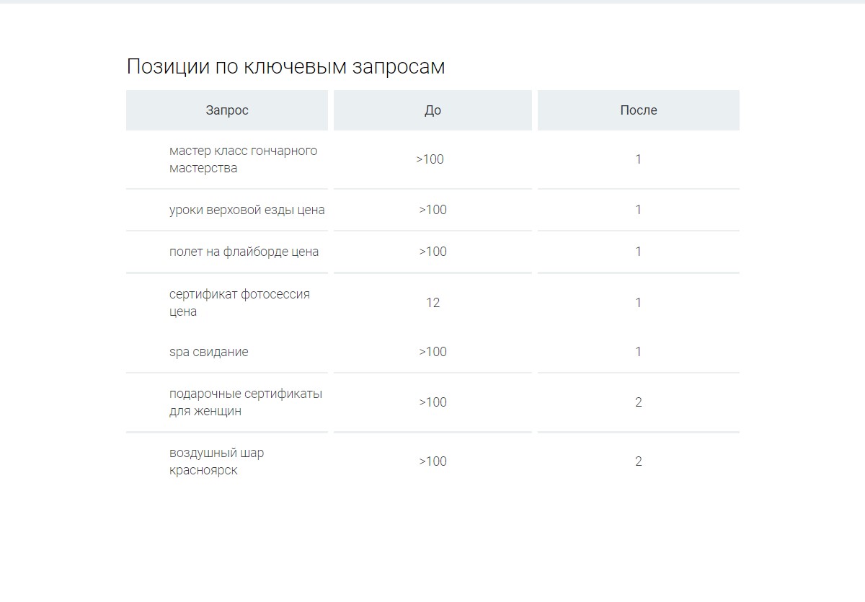
Task: Click "После" value 1 for spa свидание
Action: (639, 352)
